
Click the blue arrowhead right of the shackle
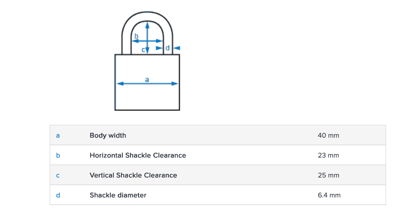pyautogui.click(x=177, y=48)
